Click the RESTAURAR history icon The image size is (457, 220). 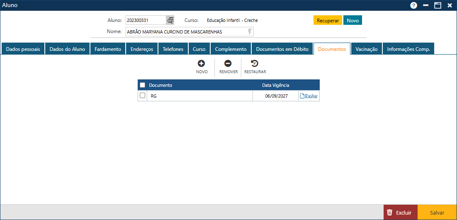[x=255, y=64]
